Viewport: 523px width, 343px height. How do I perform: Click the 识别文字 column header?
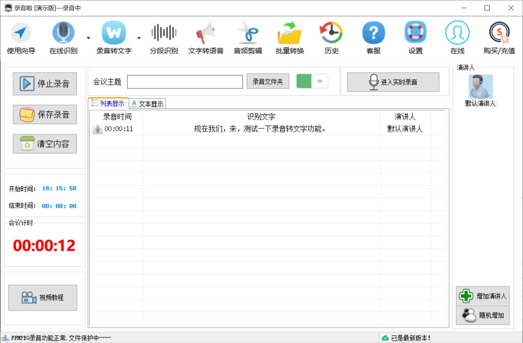click(261, 117)
